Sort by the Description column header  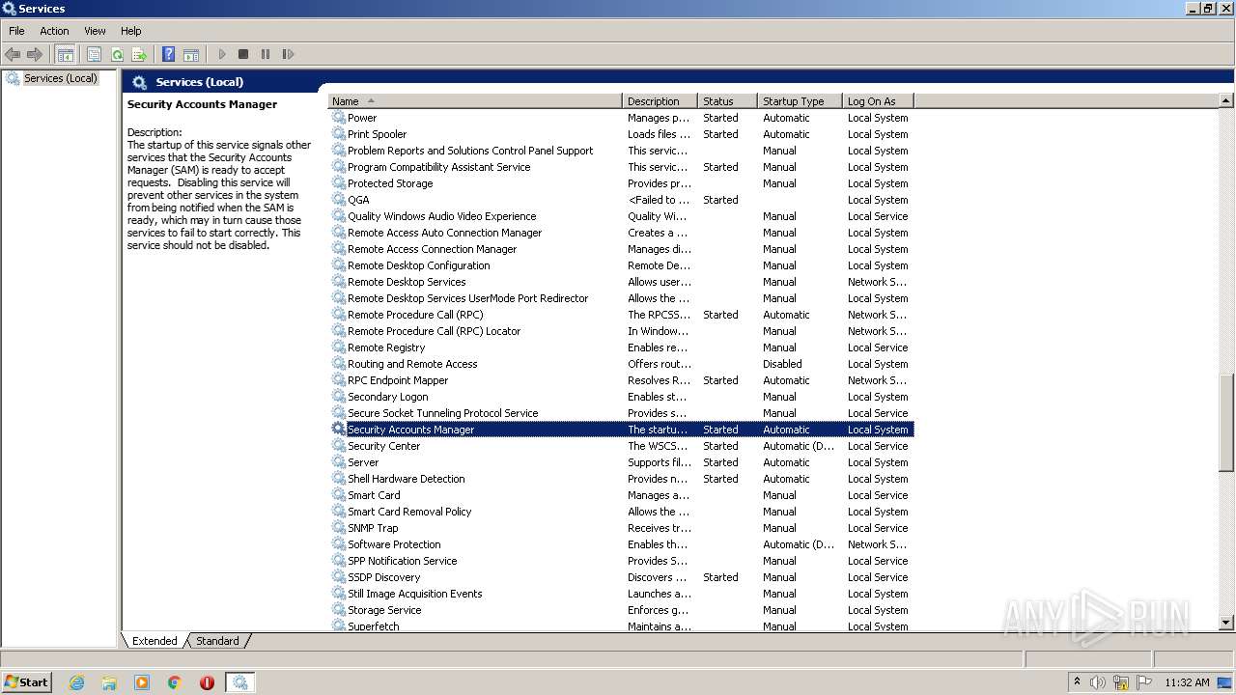(x=660, y=101)
